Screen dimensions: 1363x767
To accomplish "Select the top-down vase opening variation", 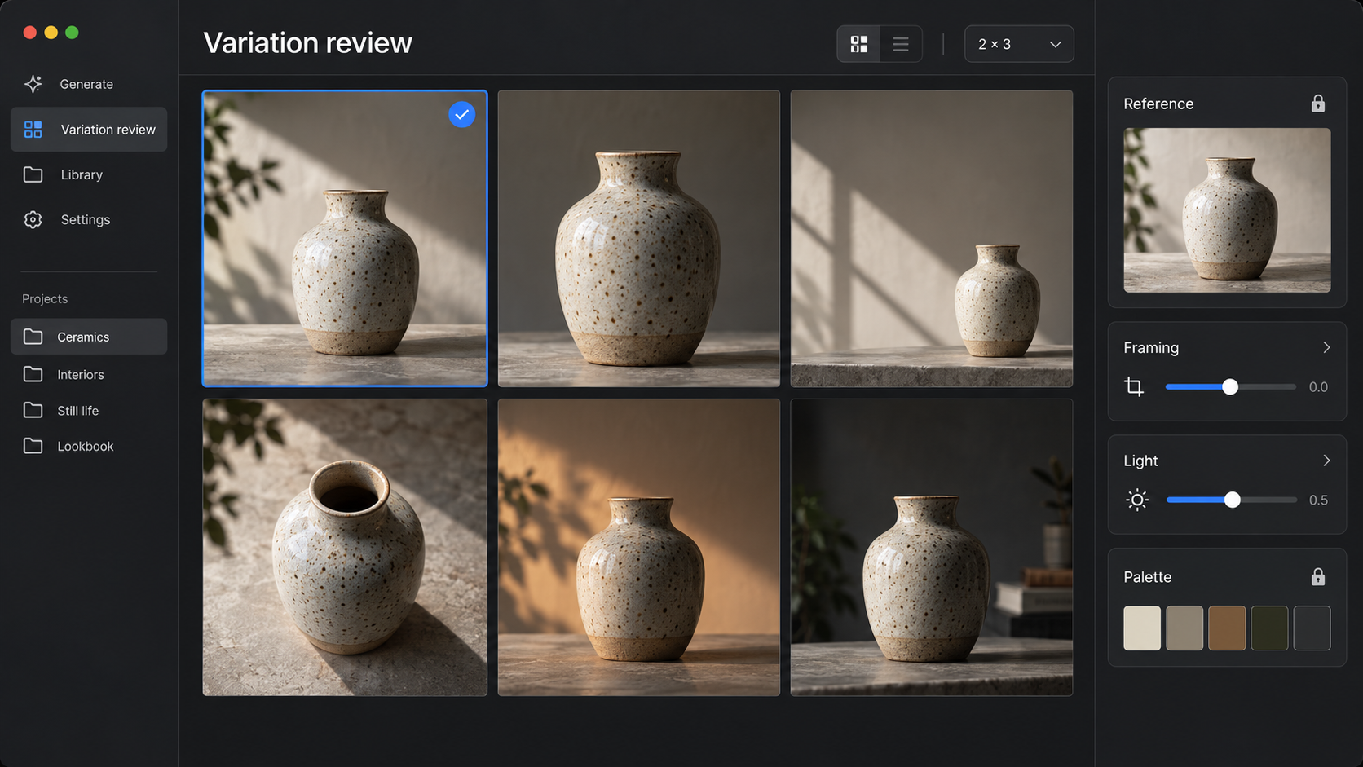I will click(345, 547).
